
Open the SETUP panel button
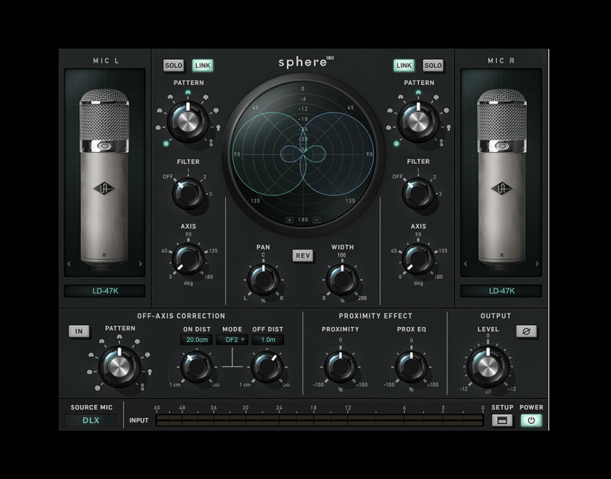coord(502,421)
